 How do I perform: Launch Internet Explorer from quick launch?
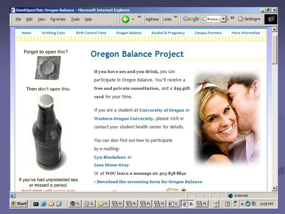(44, 204)
